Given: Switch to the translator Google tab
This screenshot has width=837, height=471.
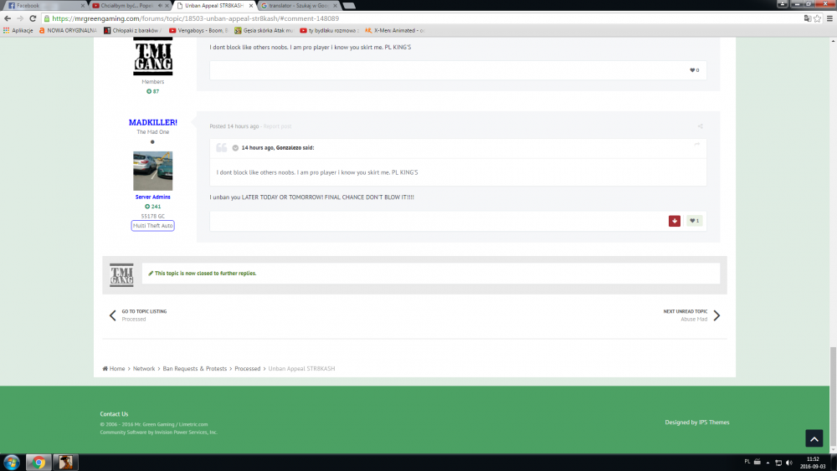Looking at the screenshot, I should [297, 5].
